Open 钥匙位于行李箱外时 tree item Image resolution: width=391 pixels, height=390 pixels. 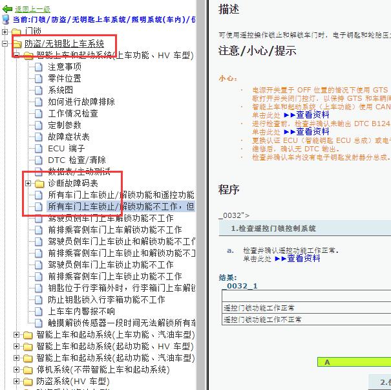(x=122, y=288)
